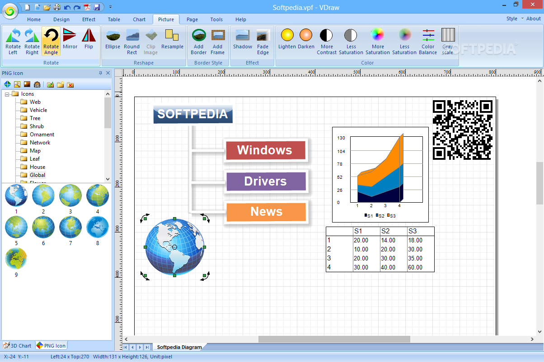The height and width of the screenshot is (362, 544).
Task: Open Color Balance adjustment
Action: pyautogui.click(x=428, y=41)
